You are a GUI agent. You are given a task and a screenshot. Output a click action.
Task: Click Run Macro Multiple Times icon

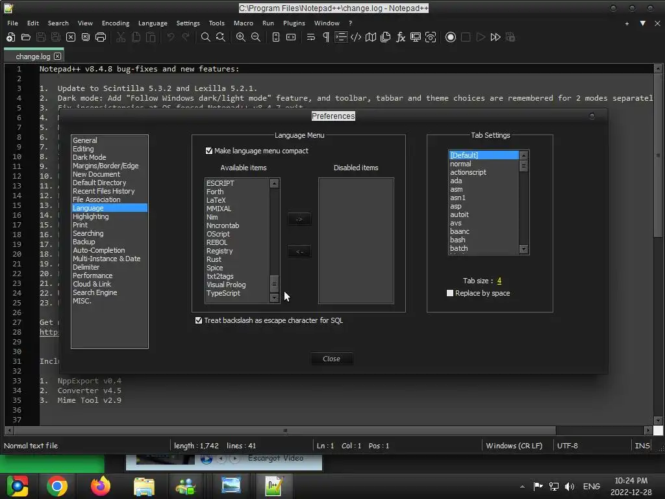(496, 37)
